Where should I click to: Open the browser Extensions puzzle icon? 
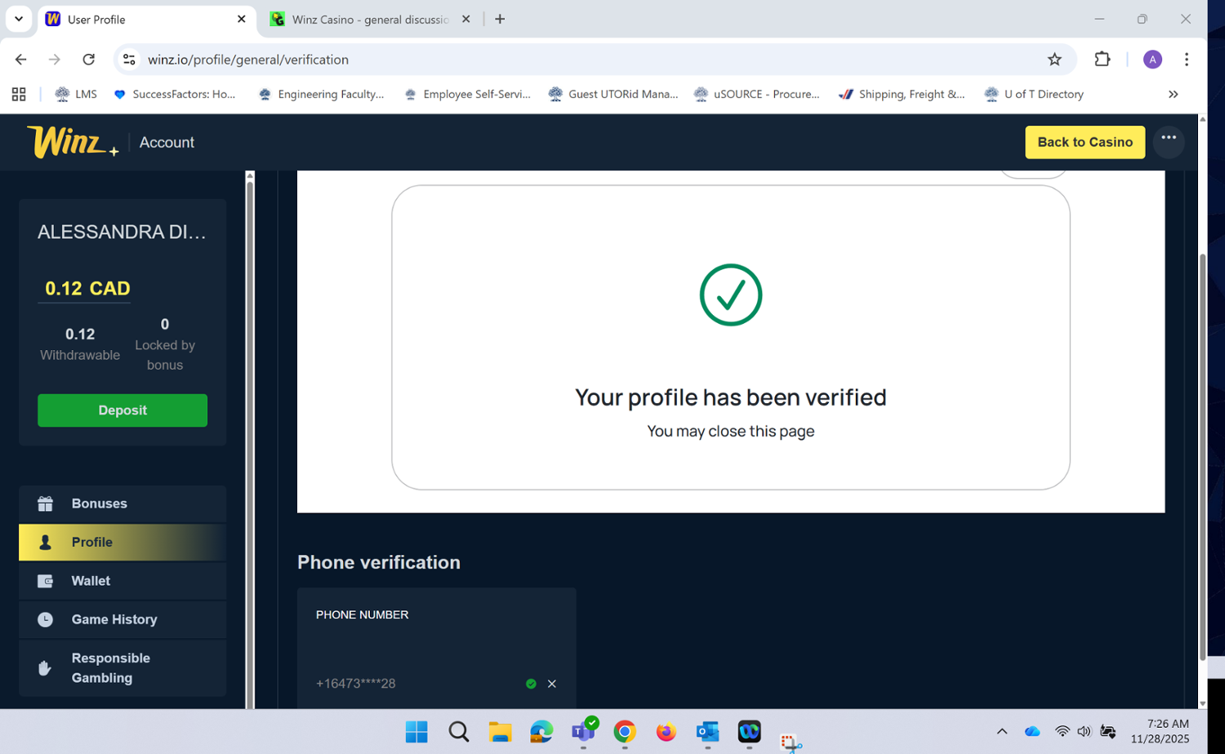1102,60
